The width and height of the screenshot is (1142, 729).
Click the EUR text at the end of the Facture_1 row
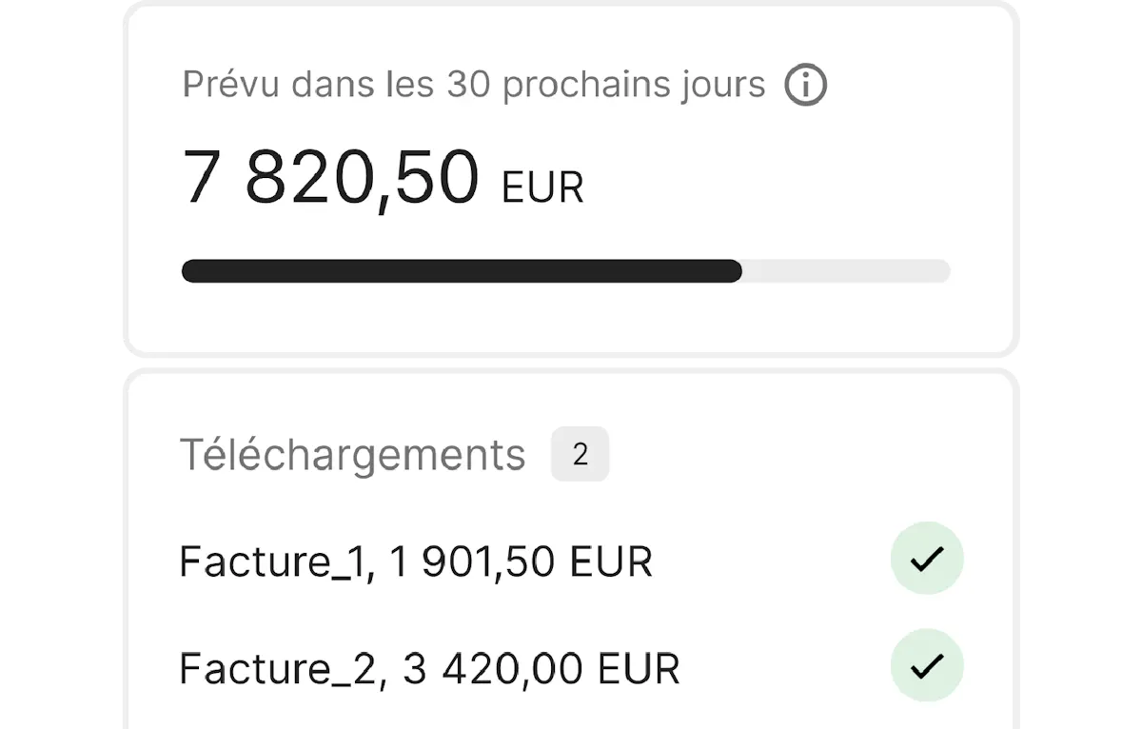tap(611, 562)
